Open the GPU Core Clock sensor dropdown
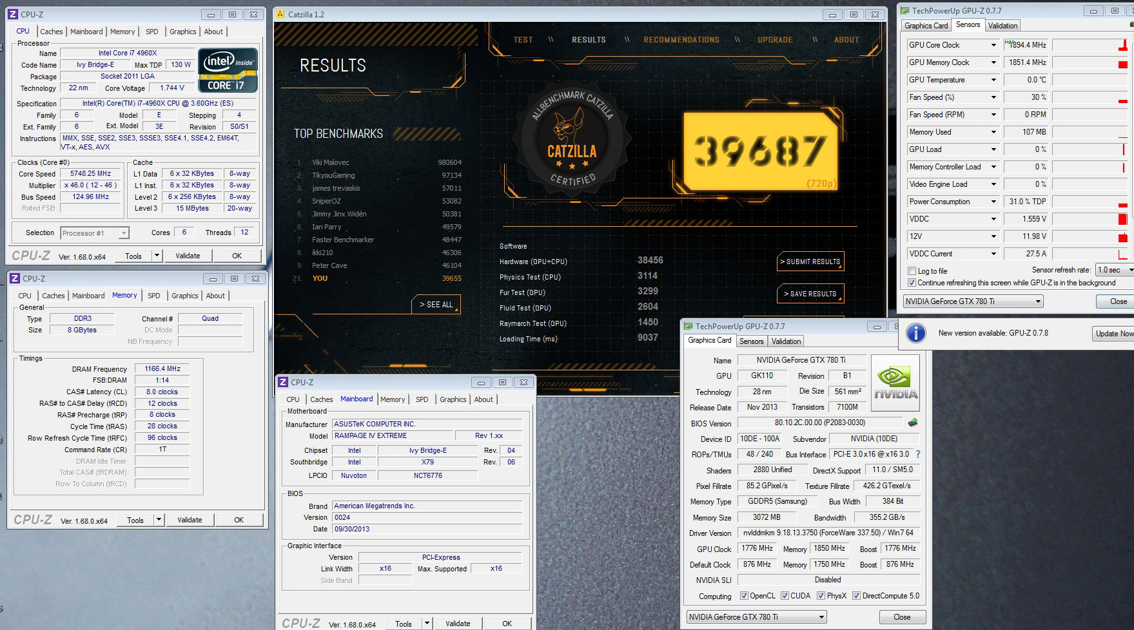This screenshot has width=1134, height=630. pyautogui.click(x=993, y=45)
